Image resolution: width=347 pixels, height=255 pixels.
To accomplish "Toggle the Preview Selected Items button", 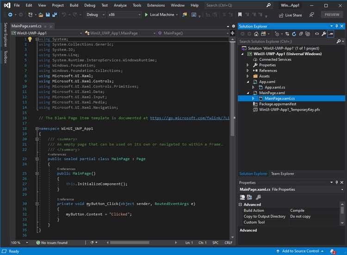I will coord(331,34).
